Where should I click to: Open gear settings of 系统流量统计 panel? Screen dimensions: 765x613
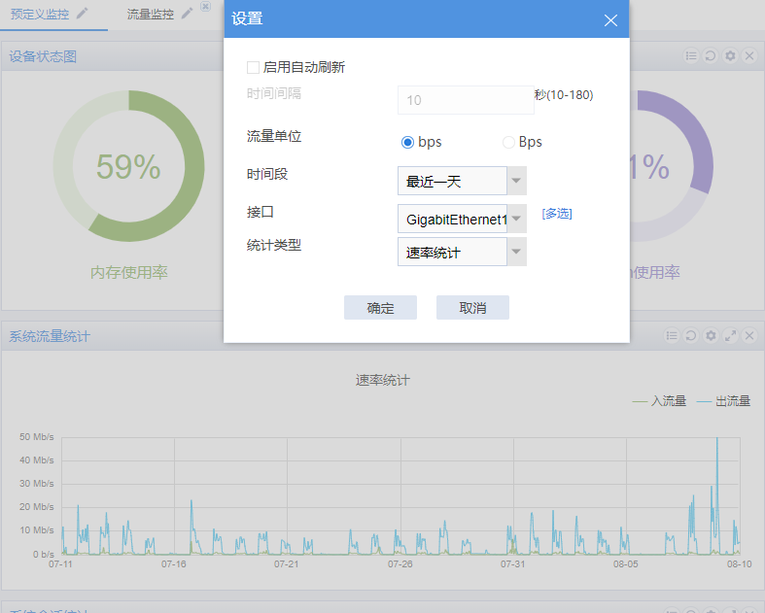(x=711, y=335)
